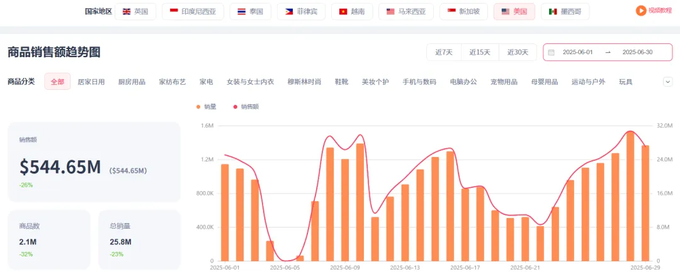Click the tallest bar near 2025-06-28

[x=630, y=196]
